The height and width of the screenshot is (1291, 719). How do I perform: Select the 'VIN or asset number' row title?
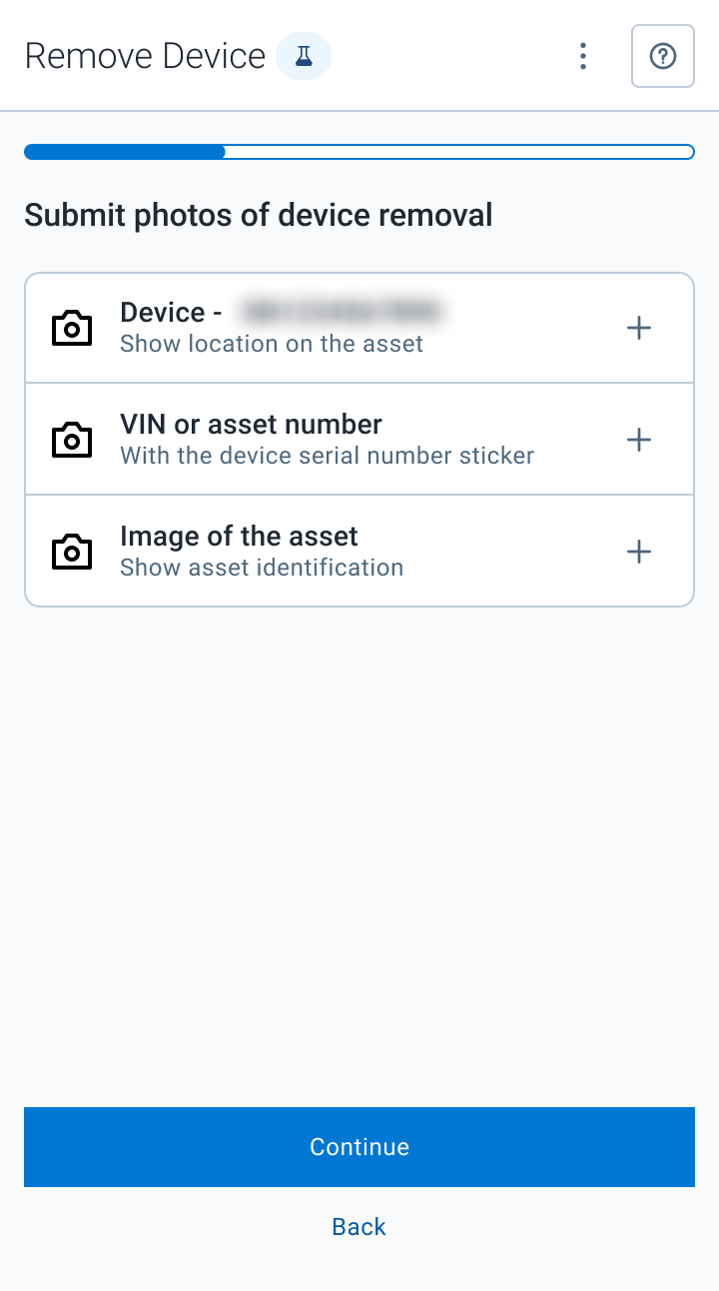[x=251, y=425]
